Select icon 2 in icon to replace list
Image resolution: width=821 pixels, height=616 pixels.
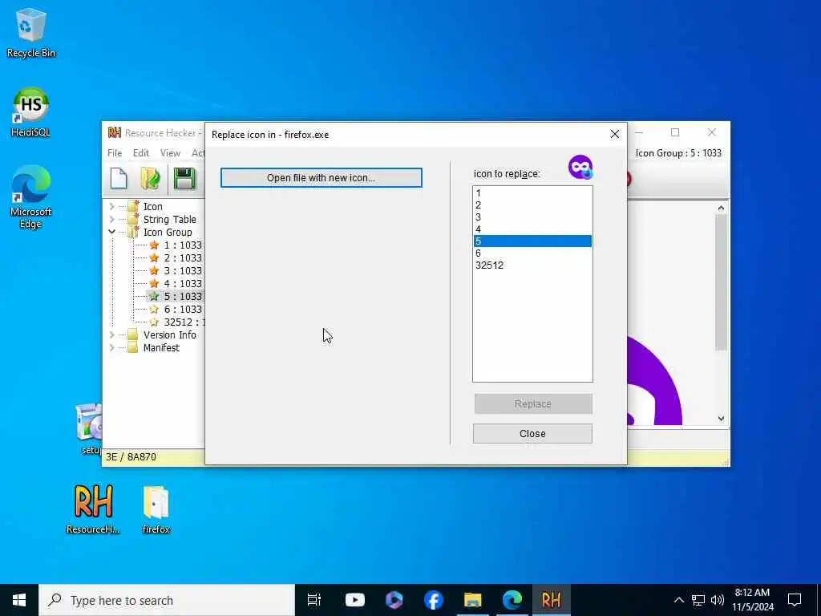tap(532, 205)
